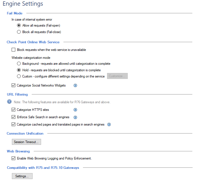Open the Session Timeout dialog
This screenshot has height=183, width=213.
(26, 142)
